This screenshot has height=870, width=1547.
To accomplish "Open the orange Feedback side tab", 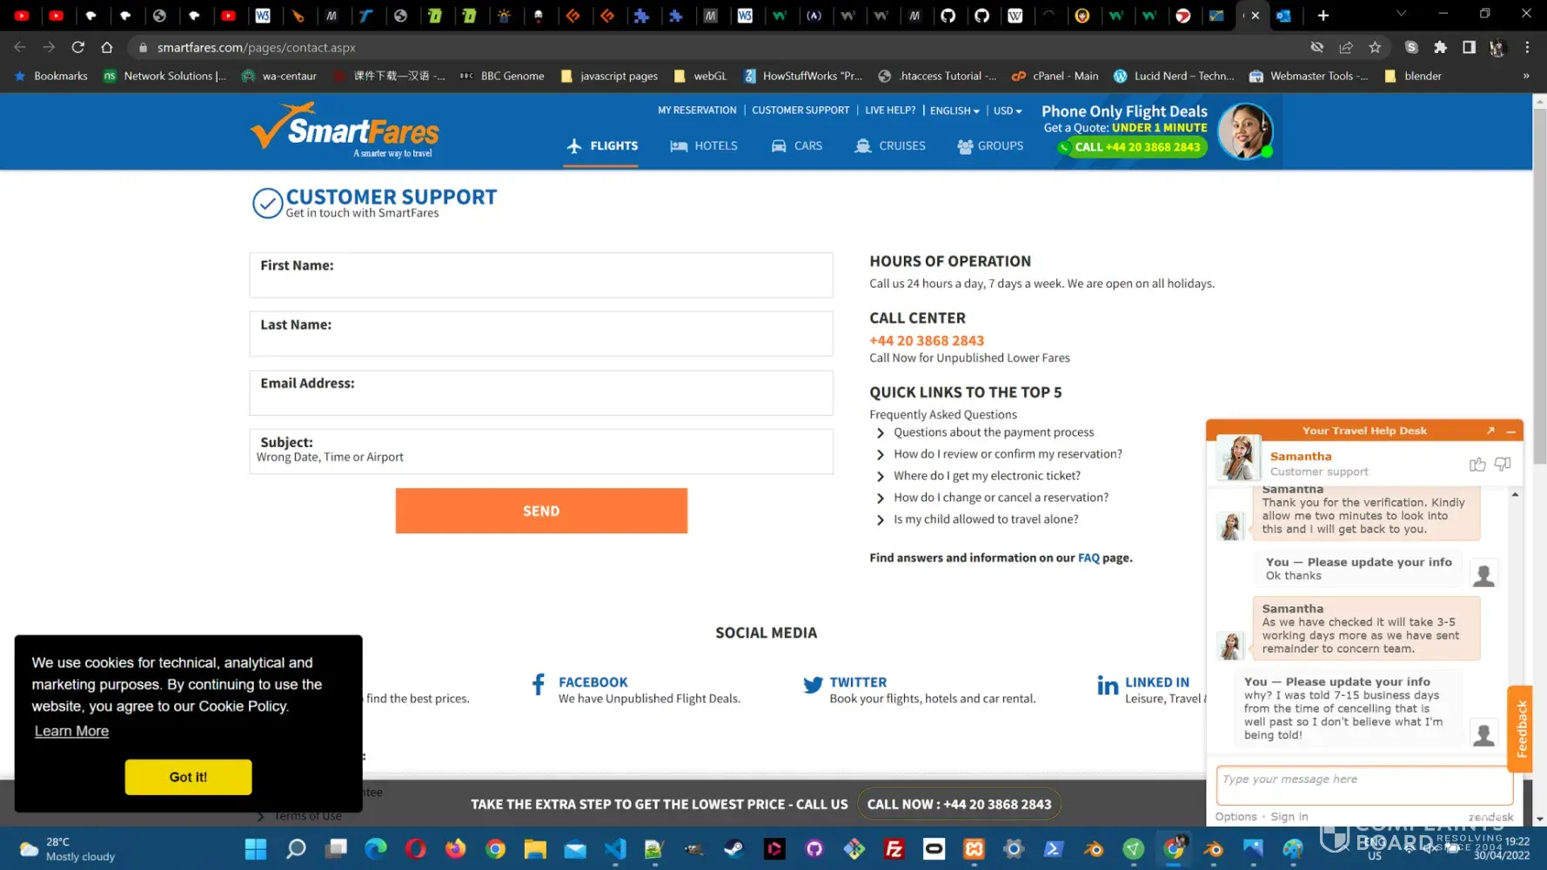I will (x=1521, y=729).
